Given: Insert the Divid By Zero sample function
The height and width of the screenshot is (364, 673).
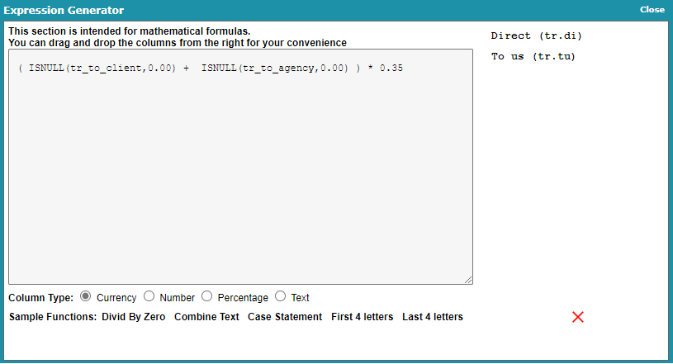Looking at the screenshot, I should pos(134,317).
